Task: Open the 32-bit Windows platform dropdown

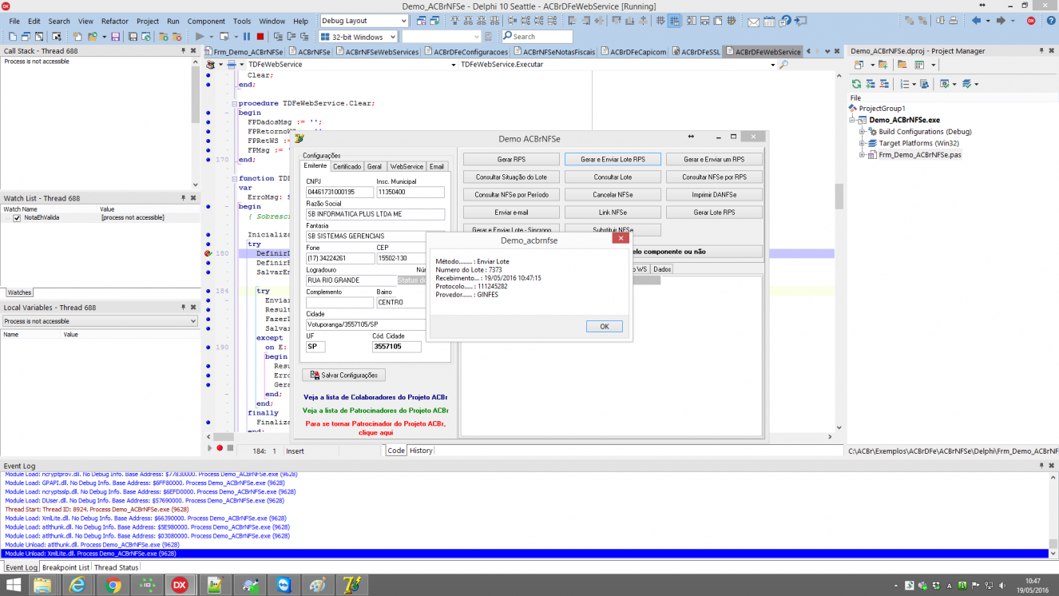Action: pyautogui.click(x=391, y=37)
